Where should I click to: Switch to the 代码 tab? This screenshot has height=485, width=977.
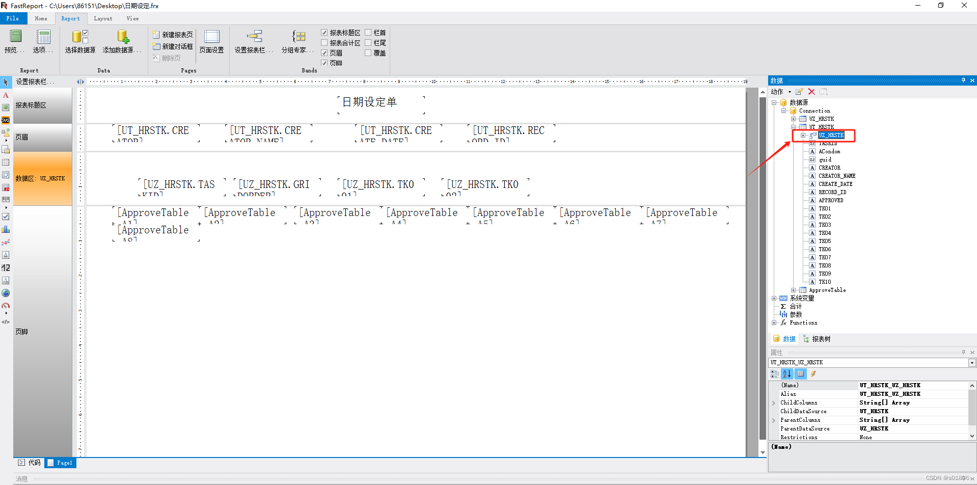click(29, 463)
